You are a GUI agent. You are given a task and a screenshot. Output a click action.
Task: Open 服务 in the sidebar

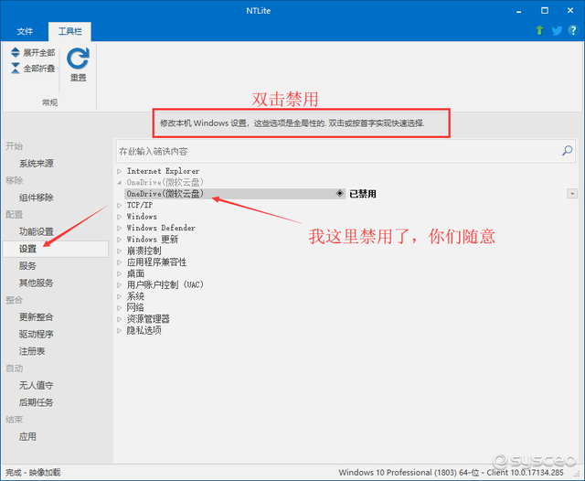(27, 266)
